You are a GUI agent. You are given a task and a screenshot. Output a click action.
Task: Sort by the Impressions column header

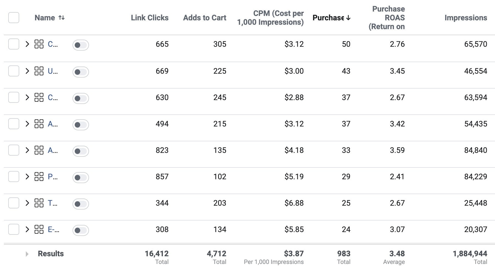[466, 18]
